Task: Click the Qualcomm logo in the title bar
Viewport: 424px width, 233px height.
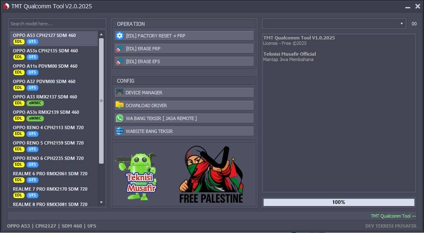Action: (x=6, y=6)
